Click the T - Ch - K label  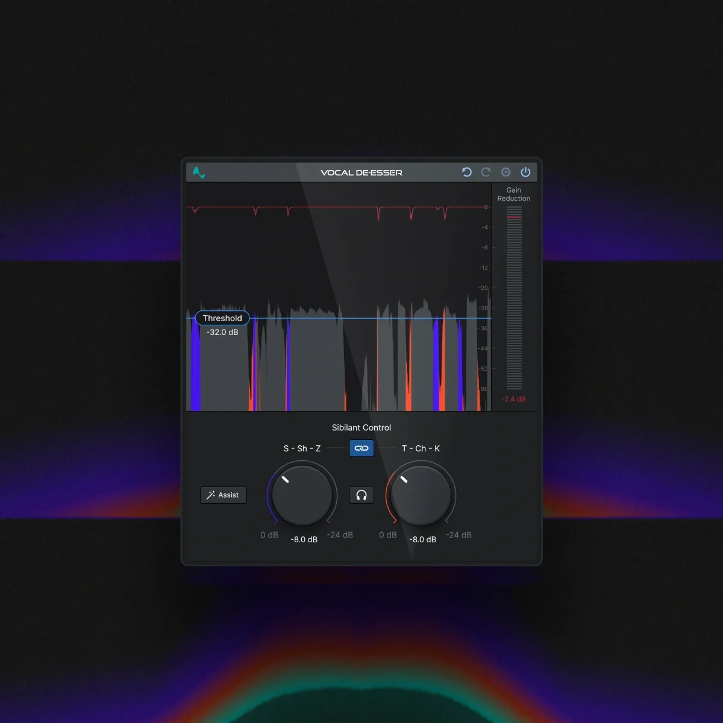(421, 449)
